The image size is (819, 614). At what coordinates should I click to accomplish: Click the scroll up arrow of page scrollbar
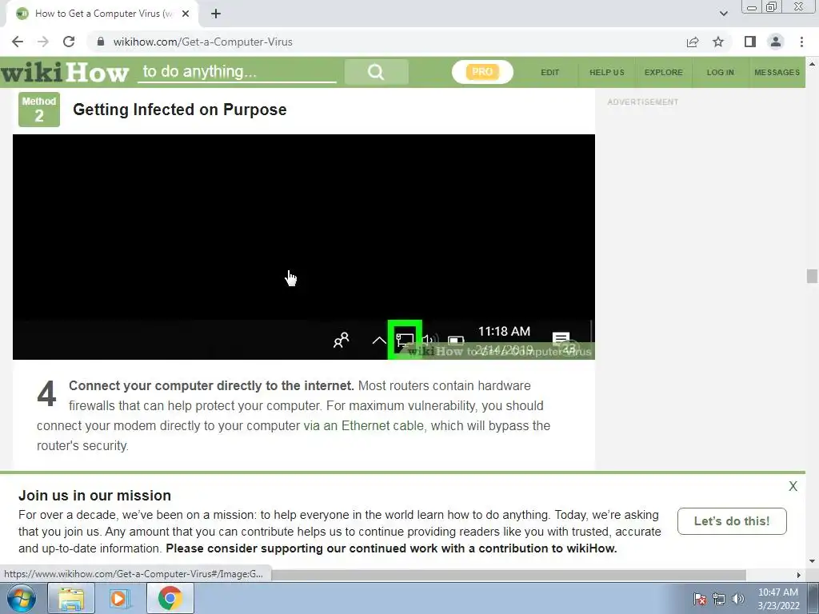click(812, 64)
